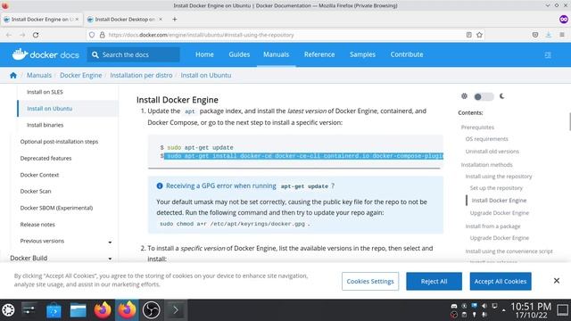Expand the Docker Build section arrow
The height and width of the screenshot is (321, 571).
(110, 259)
